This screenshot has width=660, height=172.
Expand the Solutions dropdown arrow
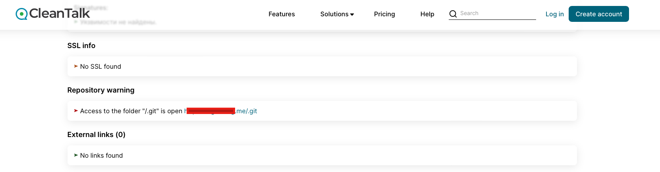[352, 14]
